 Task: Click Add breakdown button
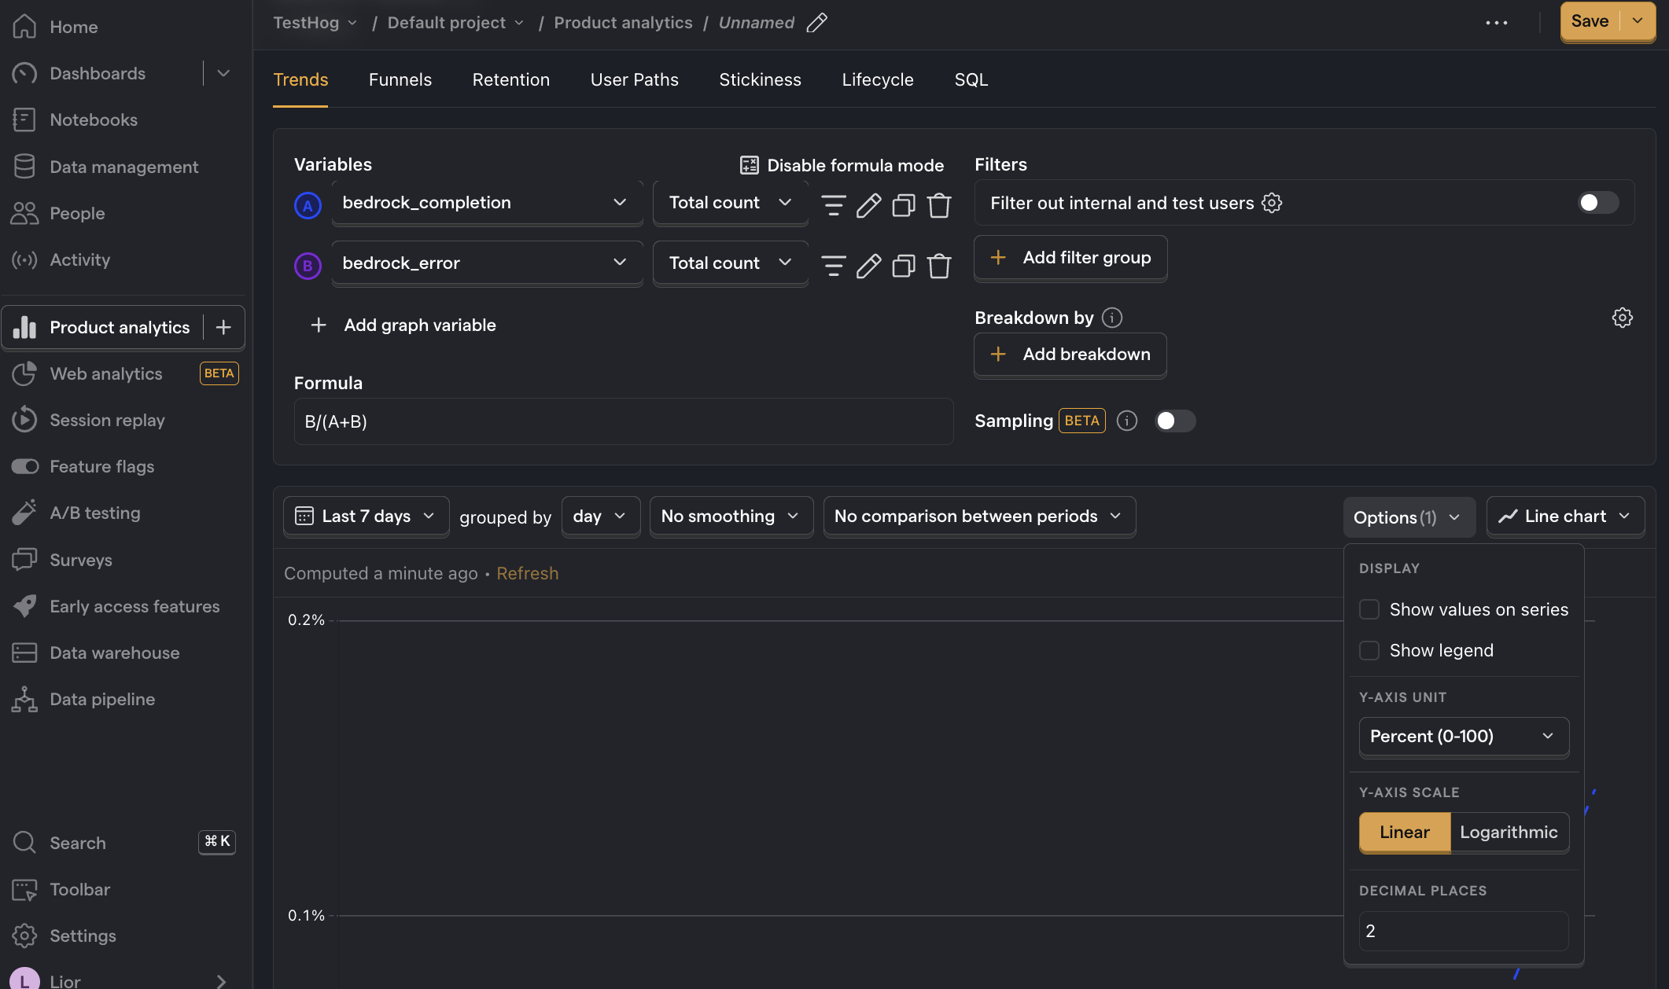click(1070, 355)
